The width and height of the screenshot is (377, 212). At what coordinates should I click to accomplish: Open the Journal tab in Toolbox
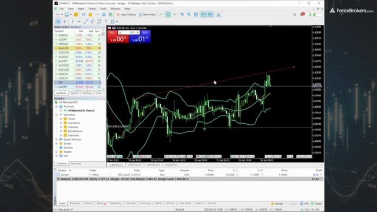pos(211,203)
